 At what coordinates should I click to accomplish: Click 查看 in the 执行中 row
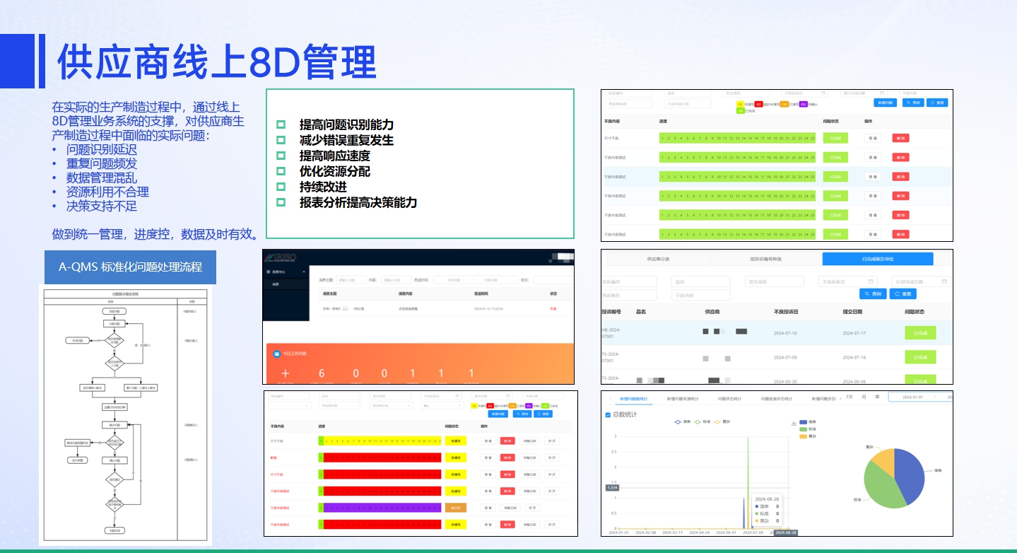click(488, 508)
